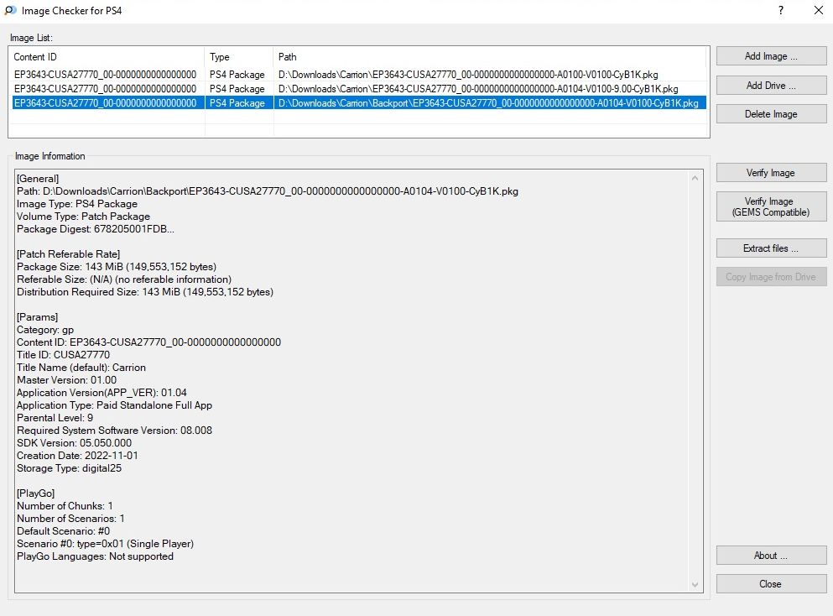
Task: Click Scenario #0 Single Player line
Action: point(105,544)
